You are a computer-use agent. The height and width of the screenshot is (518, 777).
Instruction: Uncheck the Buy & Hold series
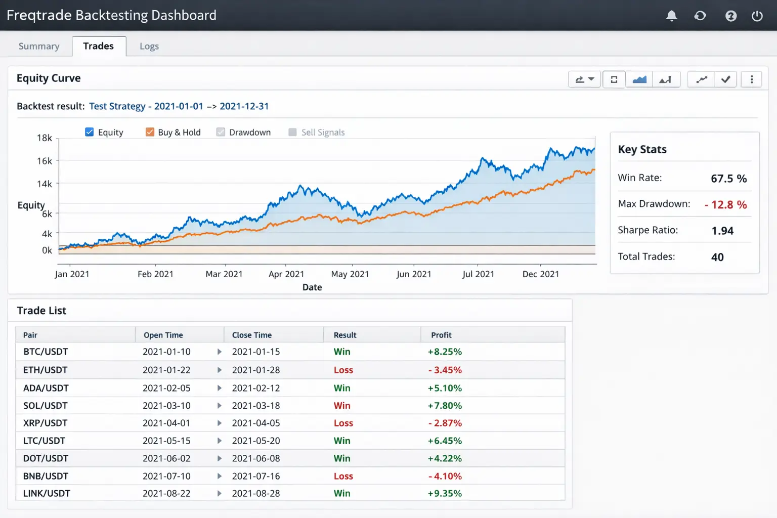pyautogui.click(x=150, y=132)
